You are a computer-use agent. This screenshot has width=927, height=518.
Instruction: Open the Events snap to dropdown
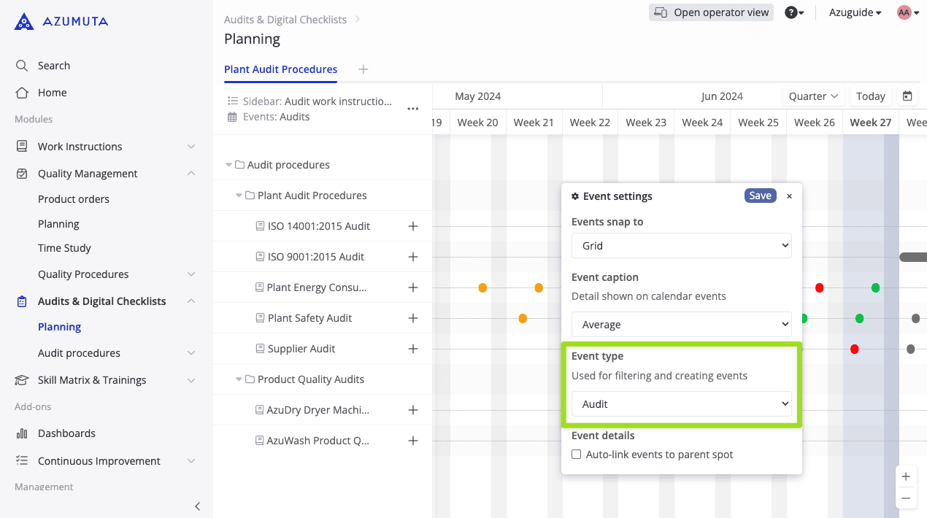point(681,246)
